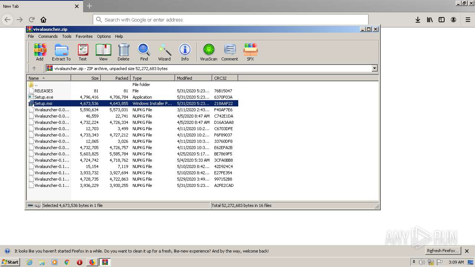475x267 pixels.
Task: Open the File menu
Action: (31, 36)
